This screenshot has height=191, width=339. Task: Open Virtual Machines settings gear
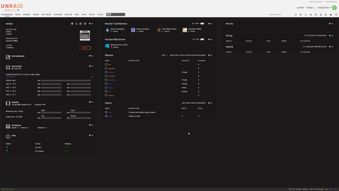pos(209,39)
